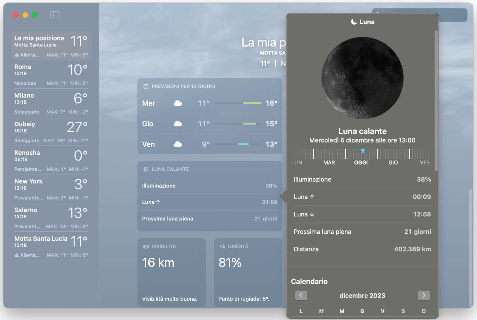Advance Calendario to gennaio 2024
Viewport: 477px width, 320px height.
click(424, 295)
